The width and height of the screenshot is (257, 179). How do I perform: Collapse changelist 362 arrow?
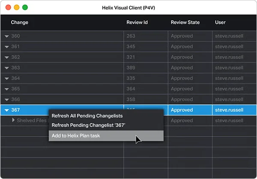coord(7,57)
